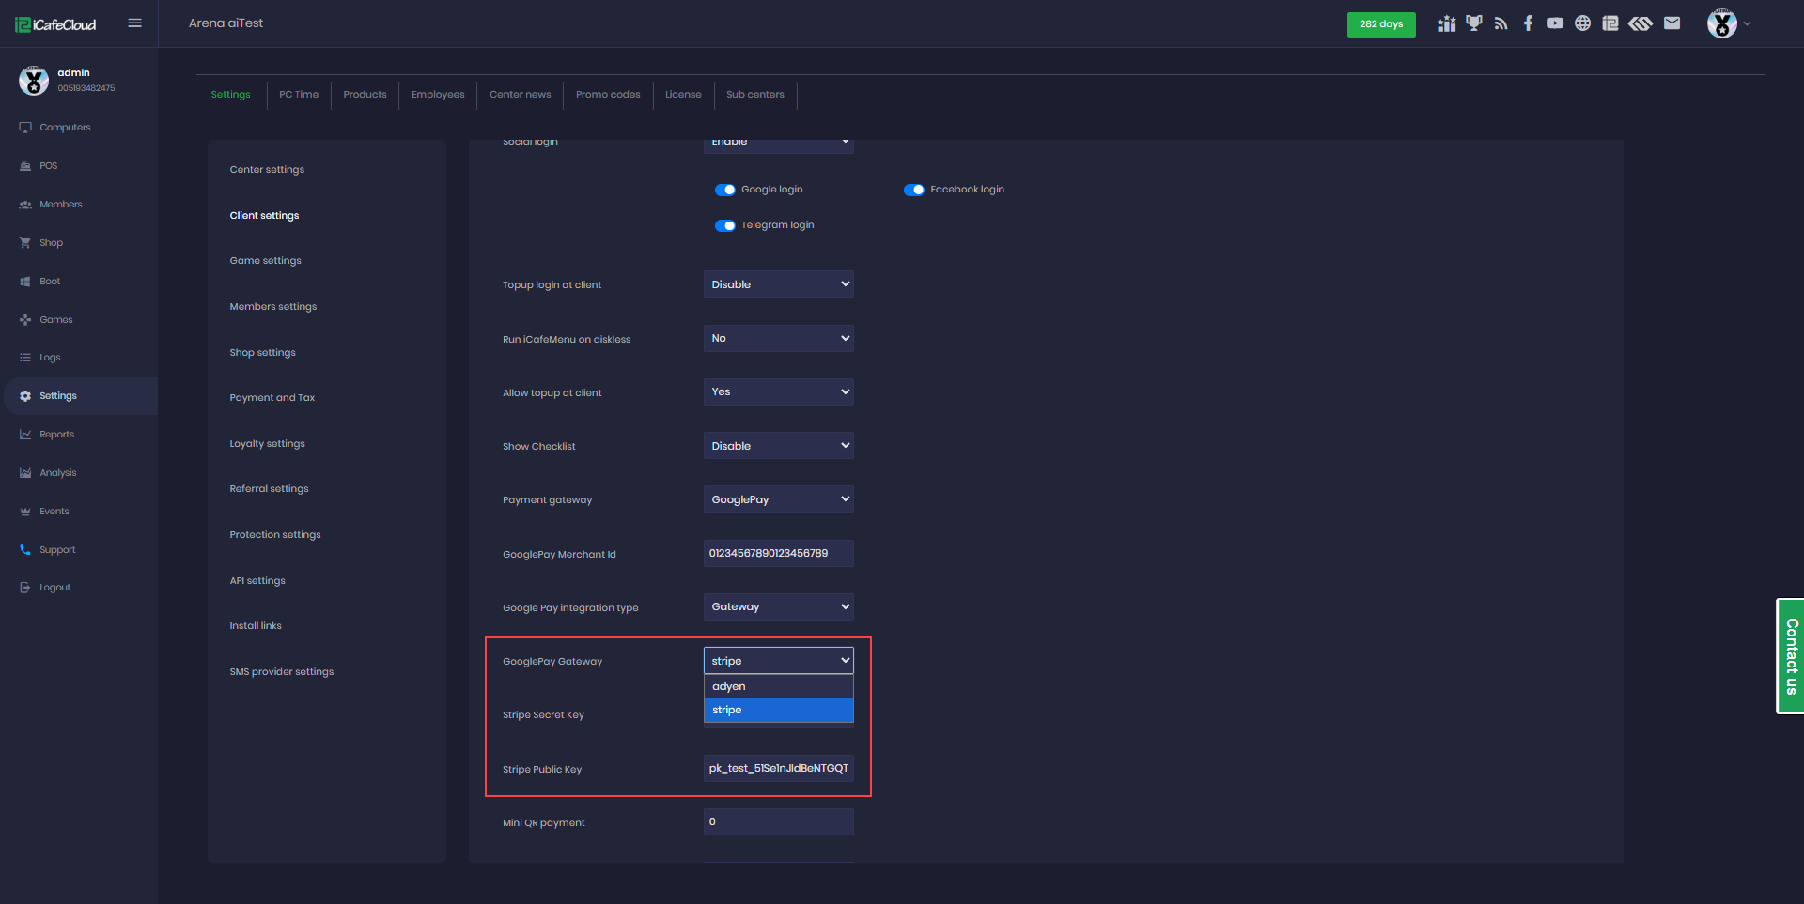The width and height of the screenshot is (1804, 904).
Task: Disable the Google login toggle
Action: click(724, 190)
